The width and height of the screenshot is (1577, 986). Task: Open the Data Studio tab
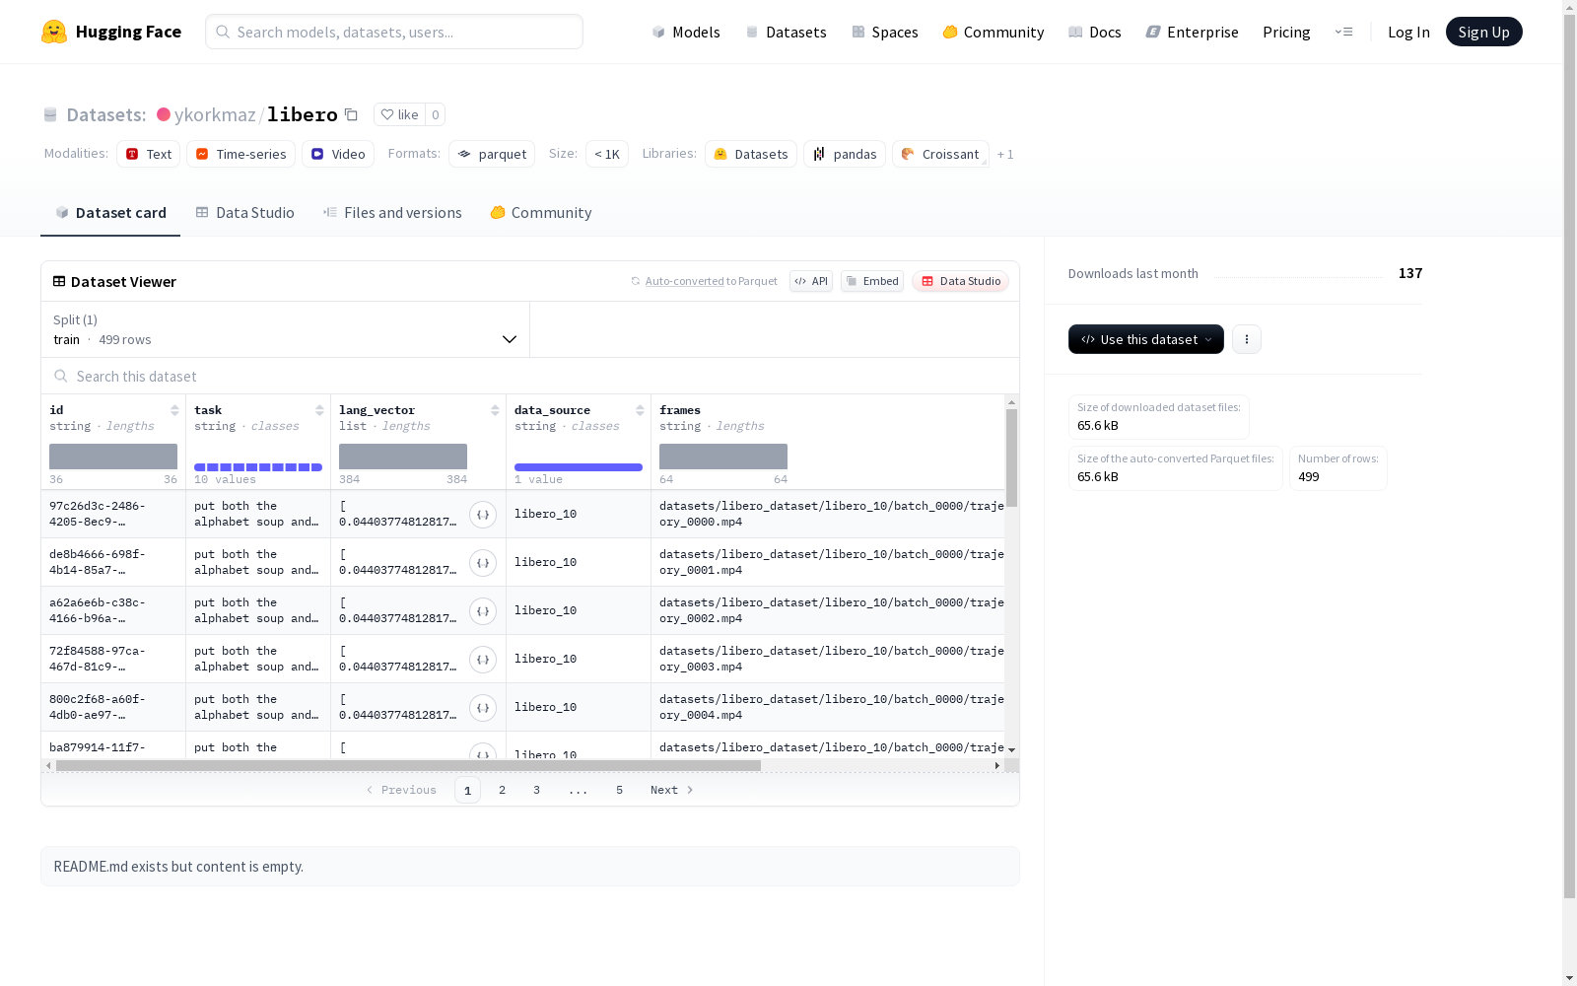click(x=245, y=213)
